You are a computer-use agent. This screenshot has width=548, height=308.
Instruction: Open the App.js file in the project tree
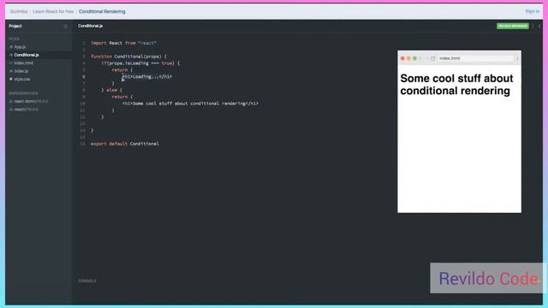pos(20,47)
